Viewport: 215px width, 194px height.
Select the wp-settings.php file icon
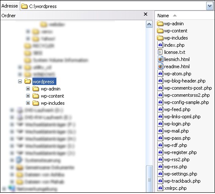[160, 174]
